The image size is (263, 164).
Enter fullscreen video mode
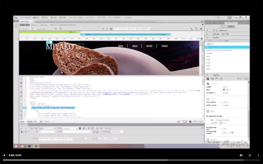coord(250,155)
